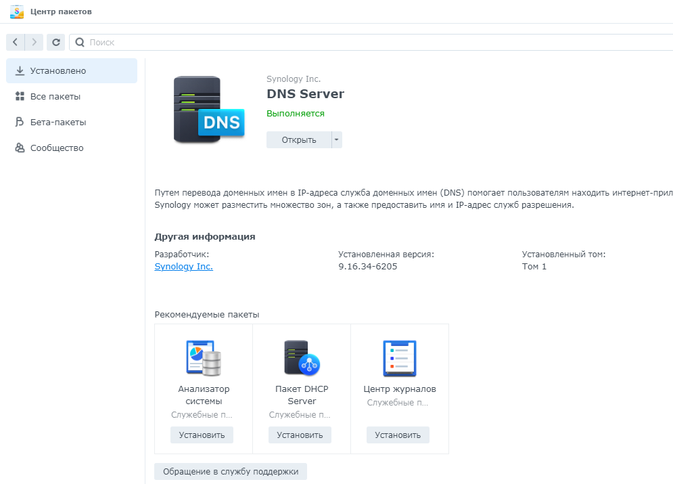Click the Рекомендуемые пакеты heading
This screenshot has height=484, width=673.
(x=207, y=314)
